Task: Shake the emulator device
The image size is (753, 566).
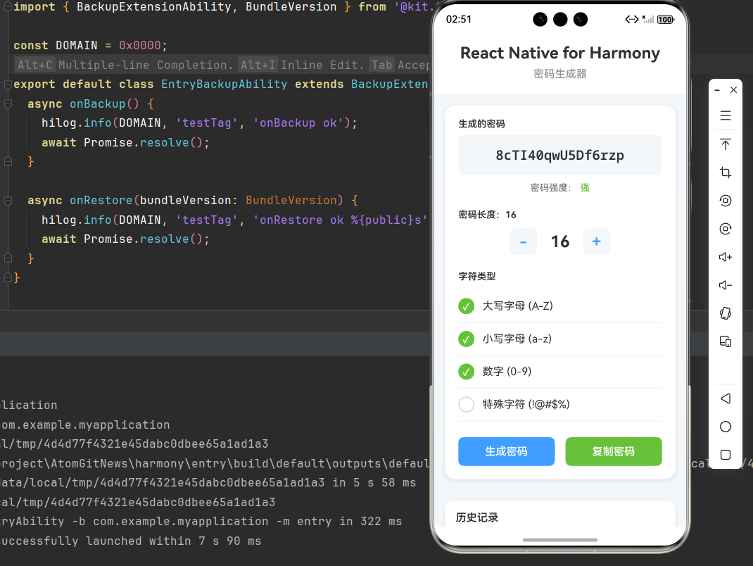Action: point(725,313)
